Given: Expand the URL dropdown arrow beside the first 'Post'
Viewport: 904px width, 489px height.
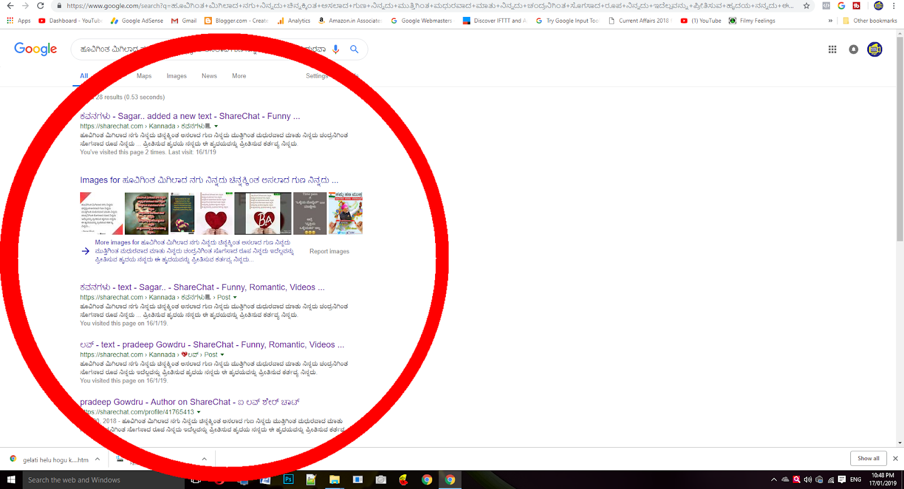Looking at the screenshot, I should click(x=235, y=297).
